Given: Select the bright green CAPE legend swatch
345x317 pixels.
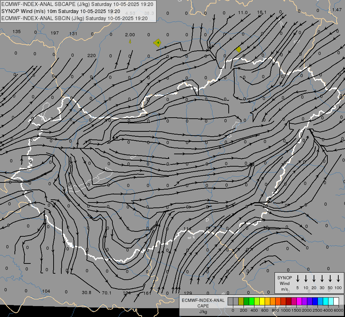Looking at the screenshot, I should coord(252,301).
